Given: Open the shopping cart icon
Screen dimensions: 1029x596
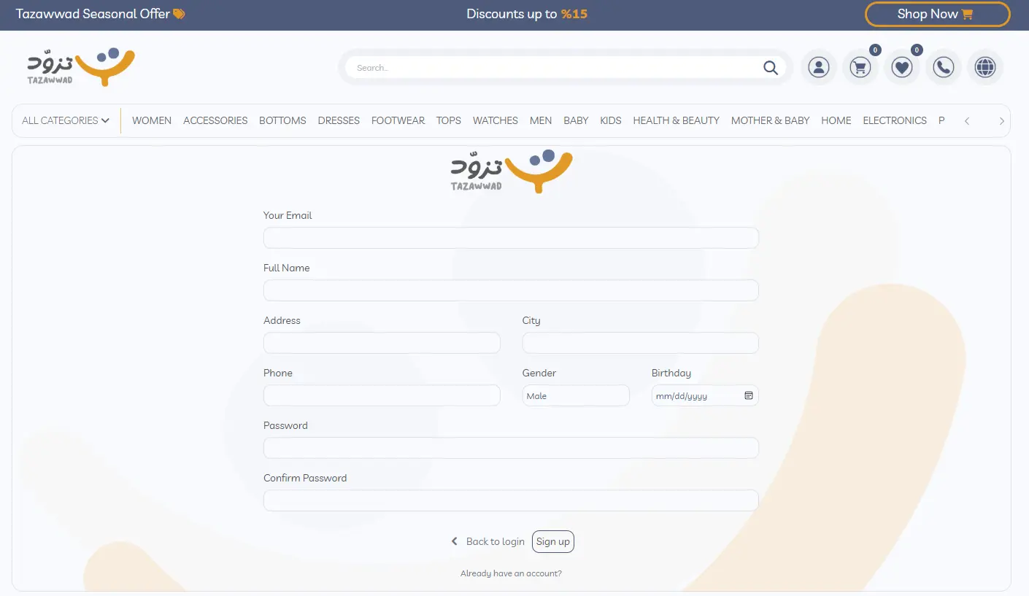Looking at the screenshot, I should [860, 68].
